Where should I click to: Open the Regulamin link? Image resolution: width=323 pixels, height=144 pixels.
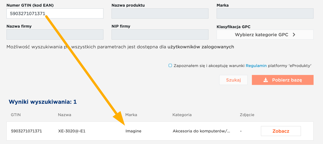[256, 66]
